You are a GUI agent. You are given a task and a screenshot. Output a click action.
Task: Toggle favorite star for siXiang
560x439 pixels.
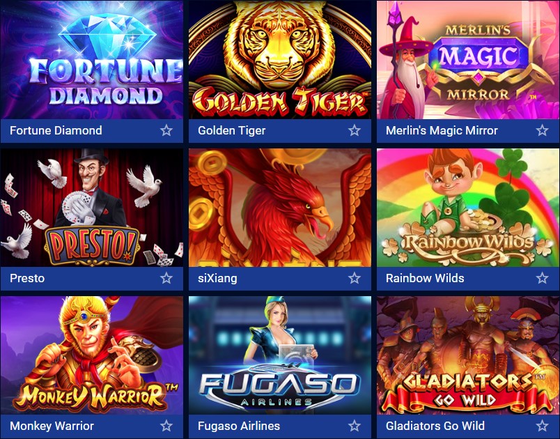(x=355, y=278)
